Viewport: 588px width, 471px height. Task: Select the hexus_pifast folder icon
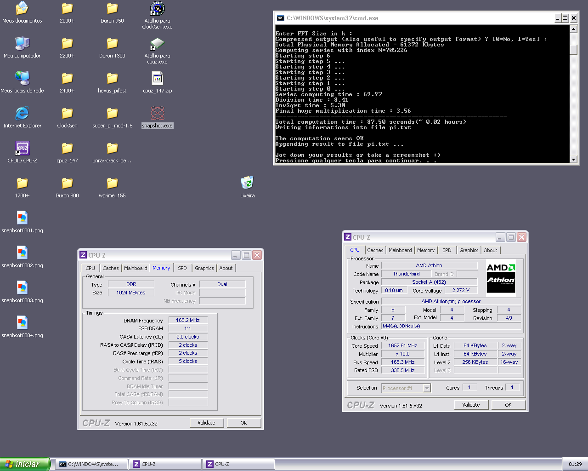tap(112, 82)
